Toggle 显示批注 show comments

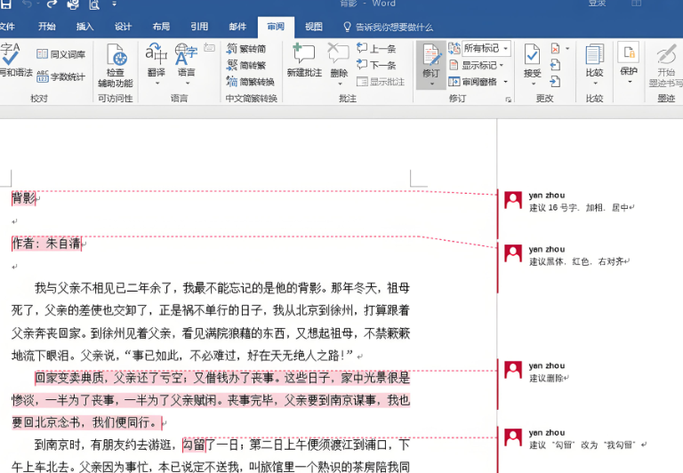[381, 82]
